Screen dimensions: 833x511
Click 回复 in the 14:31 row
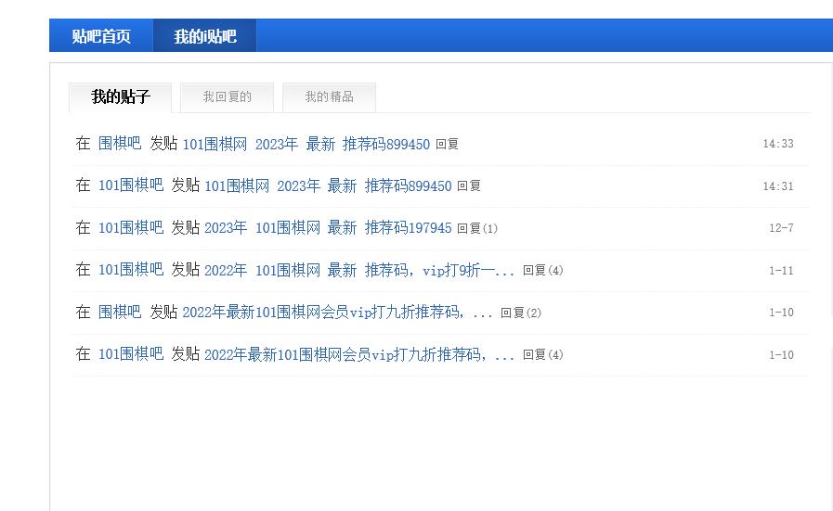tap(469, 186)
